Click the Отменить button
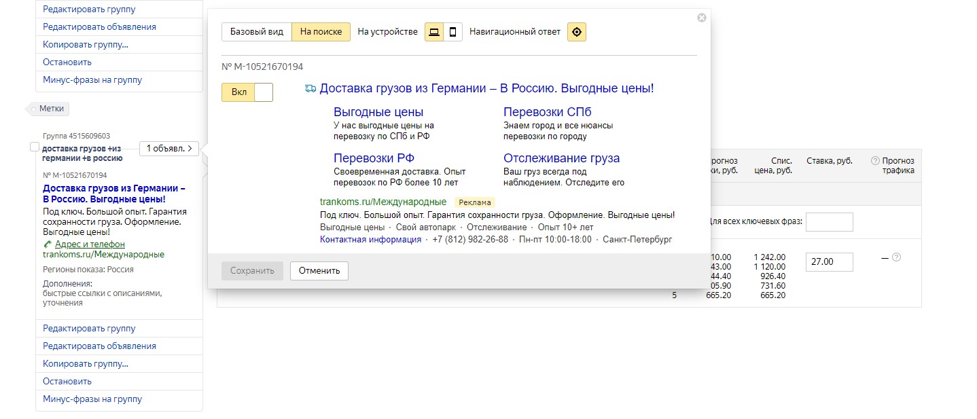The image size is (977, 419). click(319, 271)
